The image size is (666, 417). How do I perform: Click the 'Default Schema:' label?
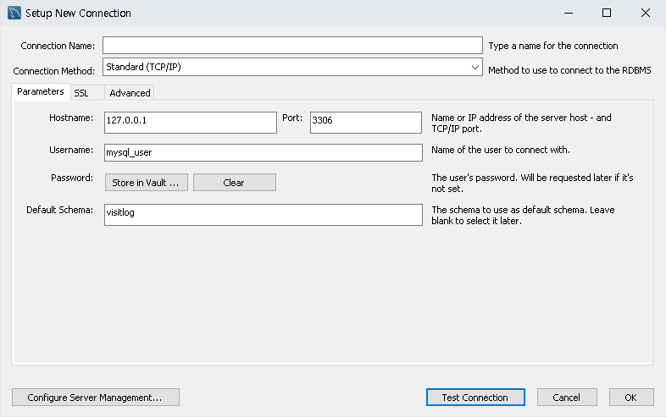[x=59, y=210]
